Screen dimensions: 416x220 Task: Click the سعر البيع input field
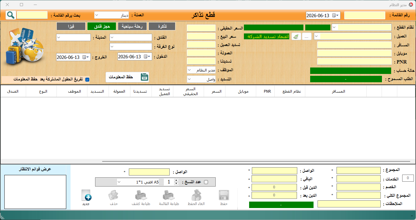click(201, 37)
